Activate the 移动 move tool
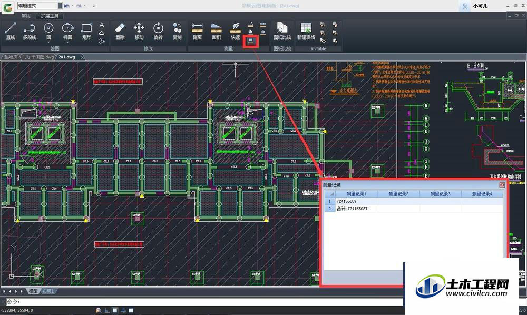This screenshot has width=527, height=315. click(139, 31)
